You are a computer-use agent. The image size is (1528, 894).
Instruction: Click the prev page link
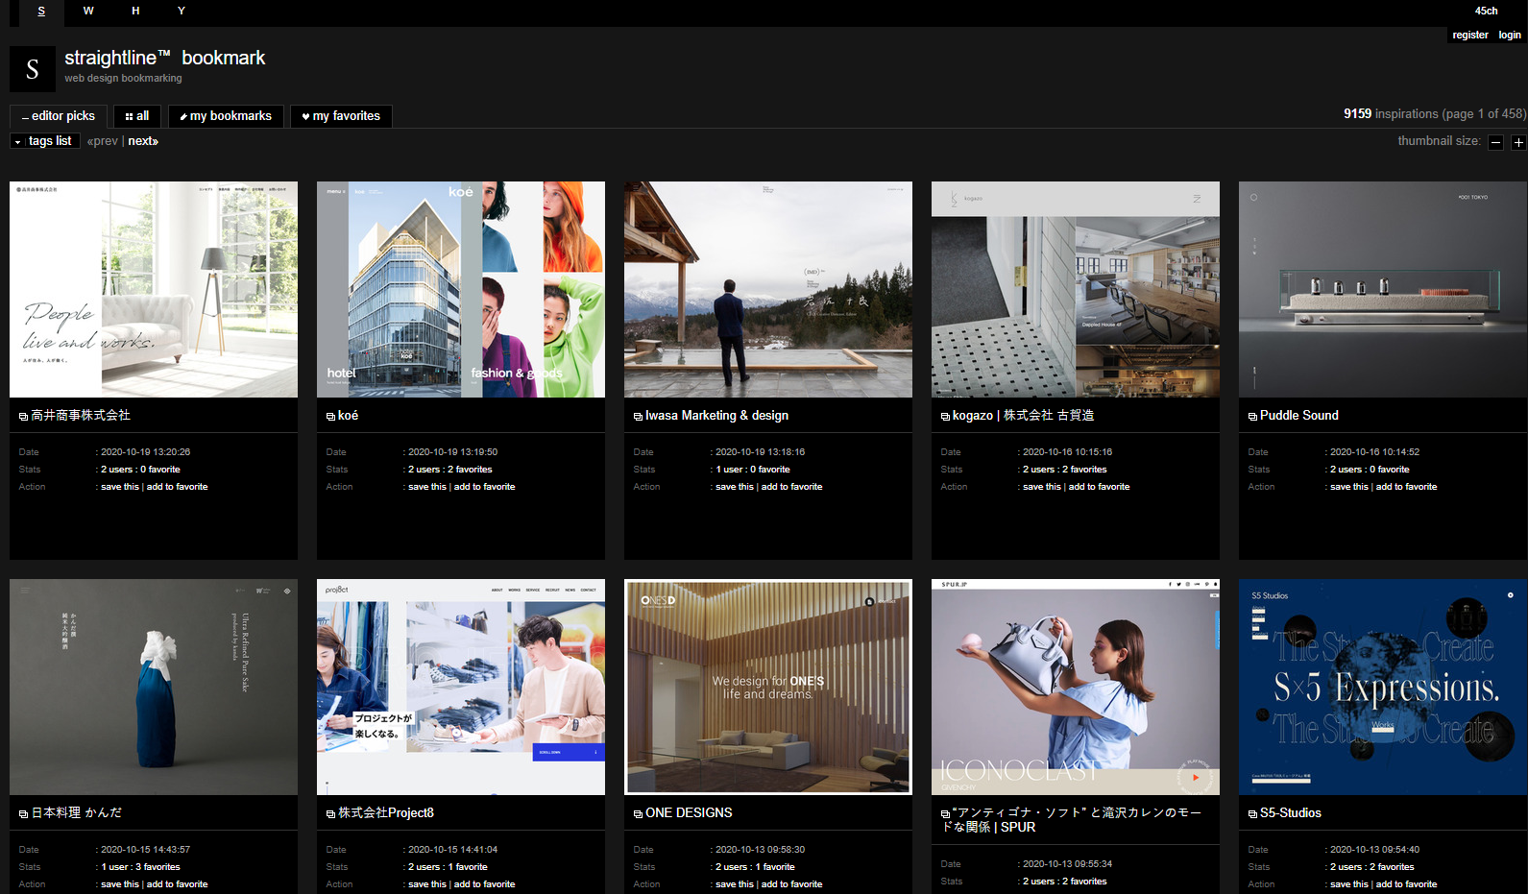(103, 141)
